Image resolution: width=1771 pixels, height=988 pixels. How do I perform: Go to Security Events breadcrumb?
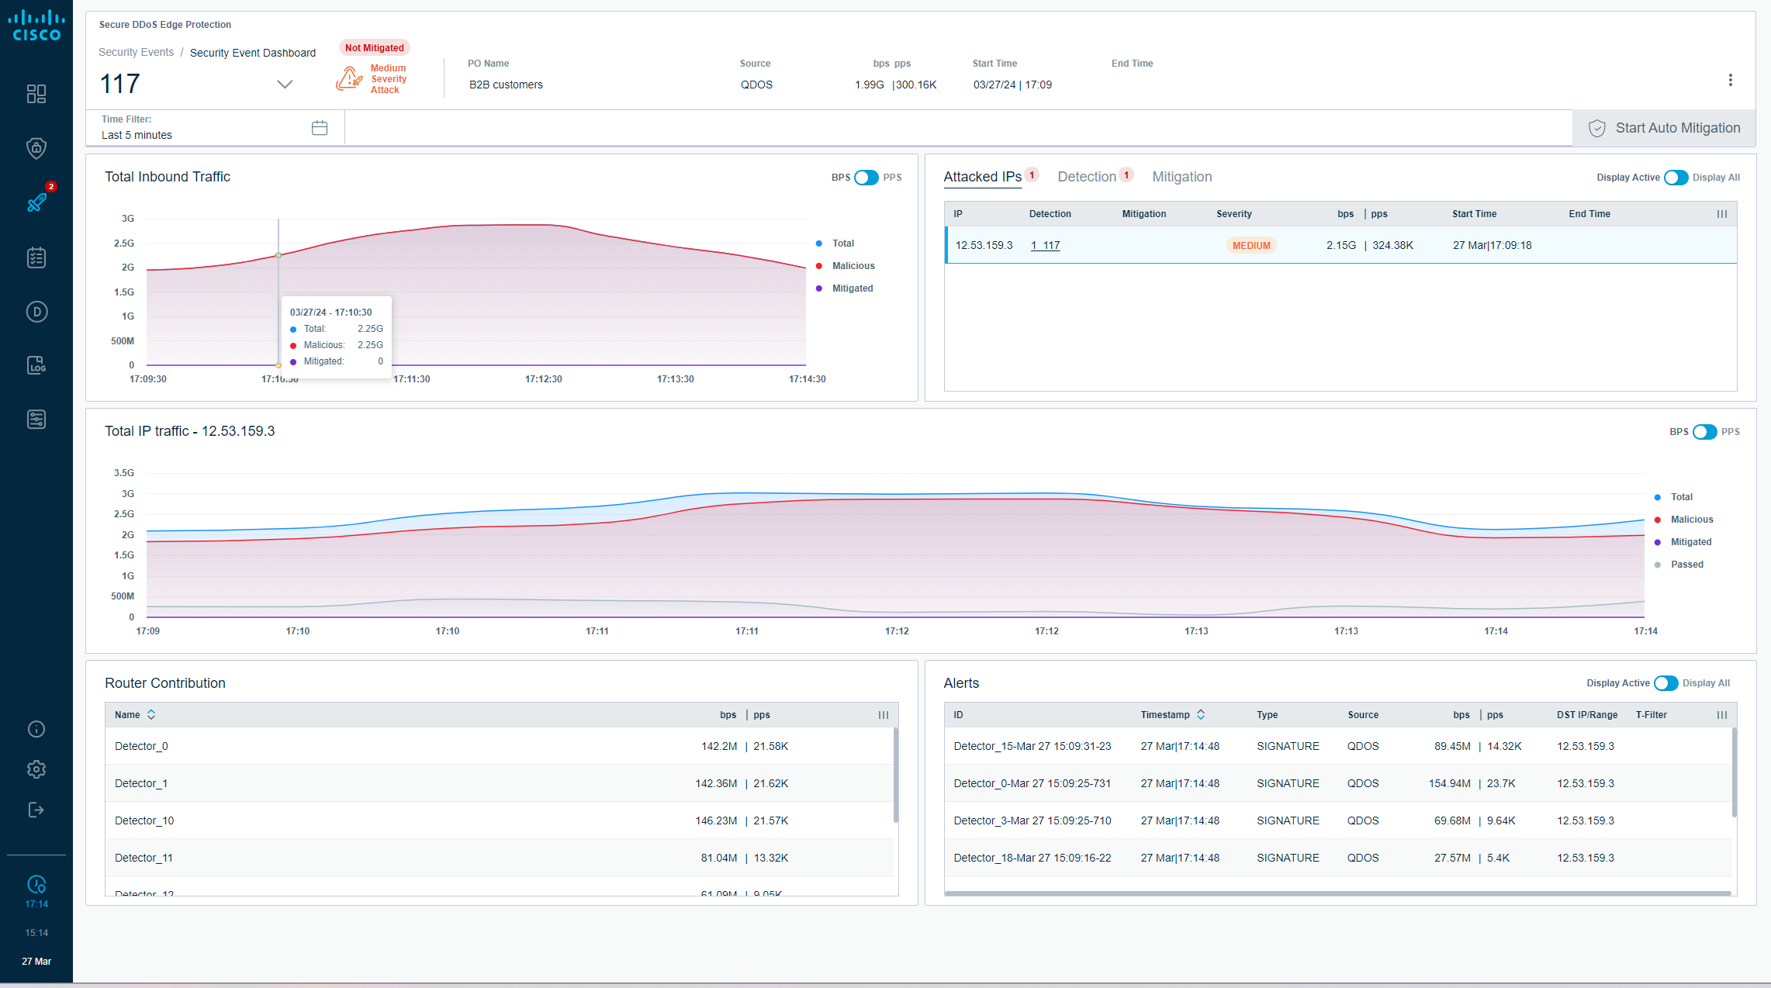click(x=136, y=52)
